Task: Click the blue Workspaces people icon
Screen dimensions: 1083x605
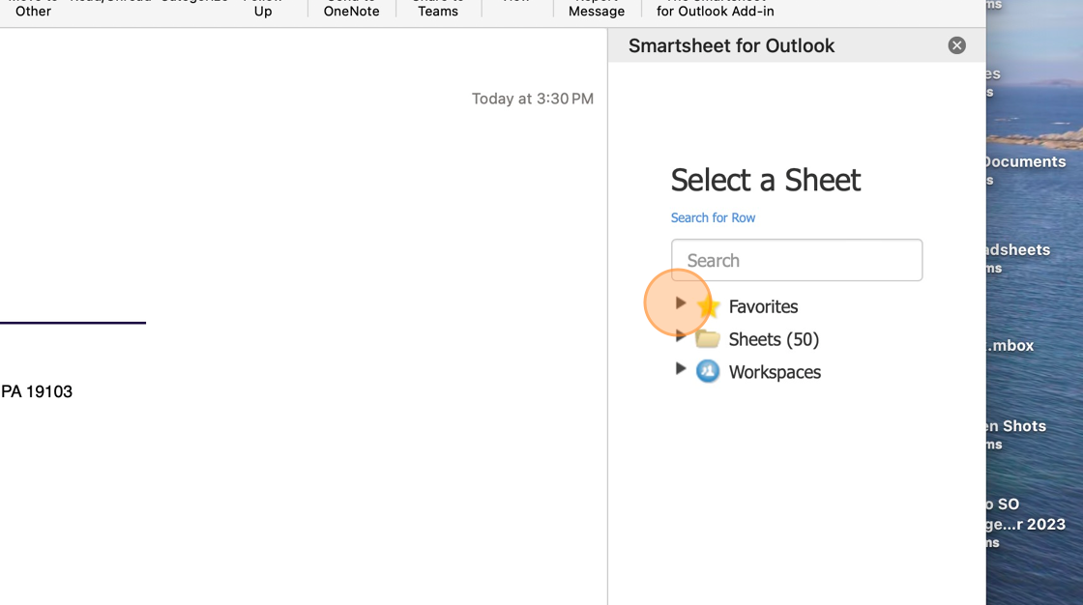Action: 707,371
